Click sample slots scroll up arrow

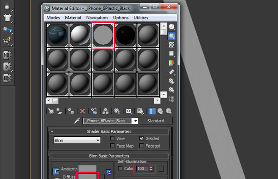pyautogui.click(x=164, y=26)
